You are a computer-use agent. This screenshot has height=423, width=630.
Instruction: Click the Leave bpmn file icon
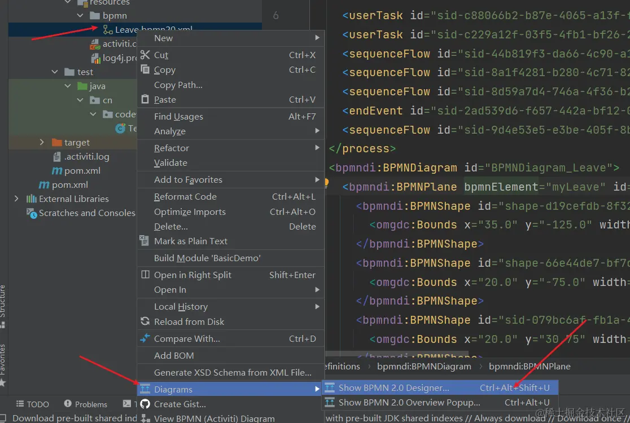107,29
